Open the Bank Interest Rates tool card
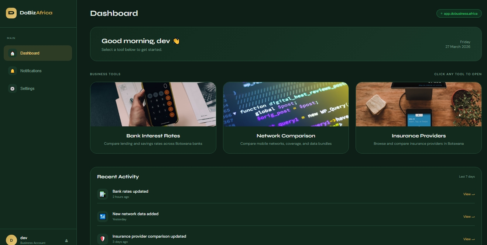Image resolution: width=487 pixels, height=245 pixels. click(153, 118)
